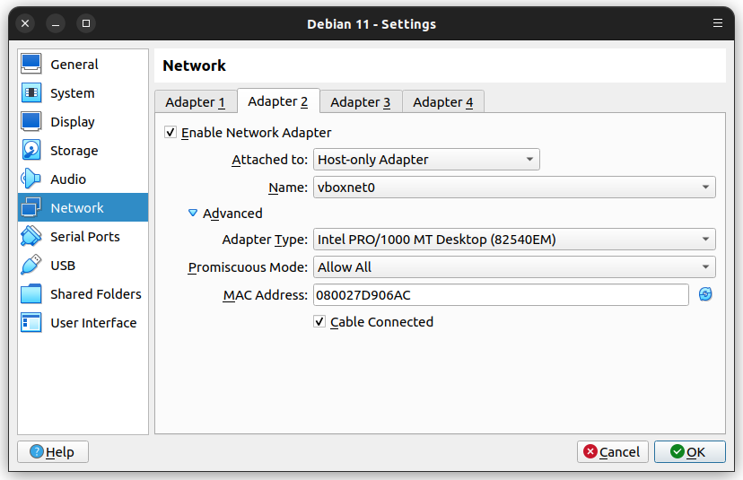Select the Shared Folders icon
743x480 pixels.
point(31,293)
